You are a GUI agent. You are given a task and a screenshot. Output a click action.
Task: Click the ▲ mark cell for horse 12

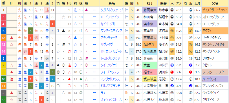(x=12, y=38)
